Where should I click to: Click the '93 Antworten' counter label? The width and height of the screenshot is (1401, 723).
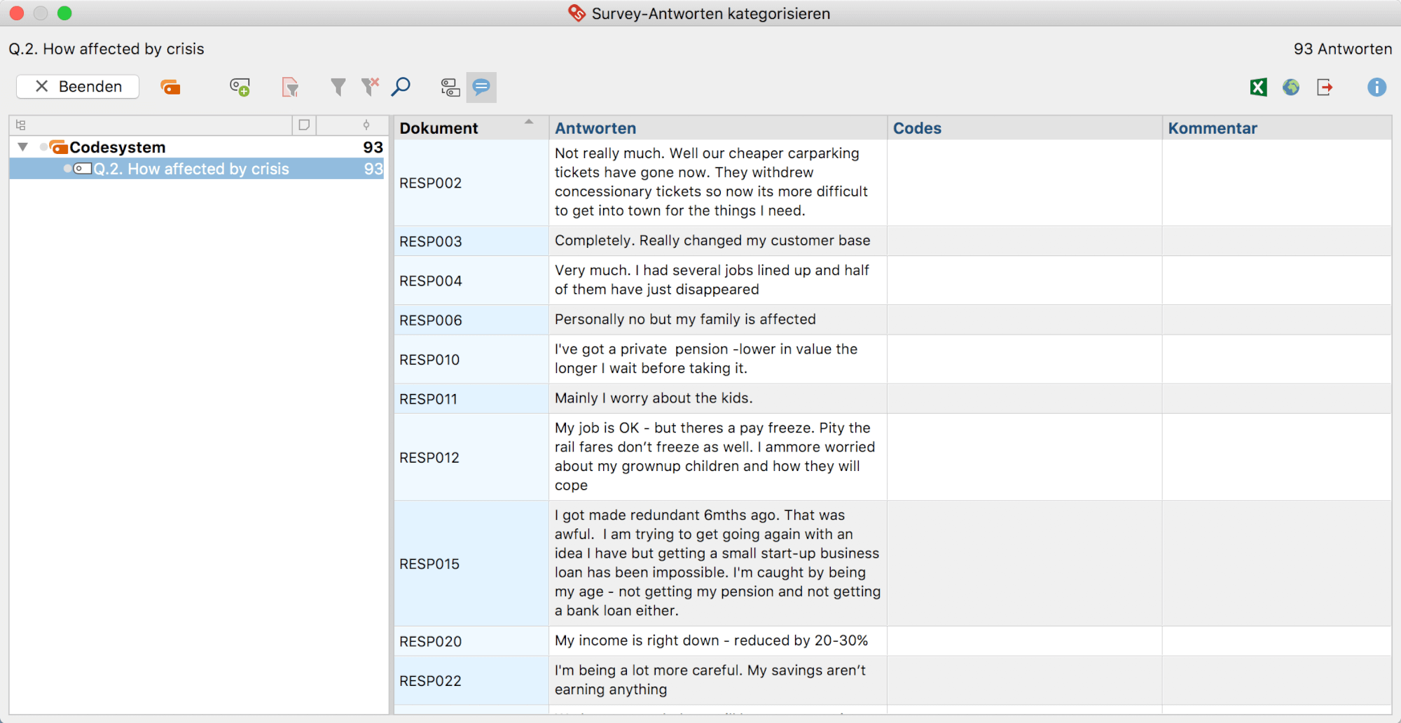pos(1342,49)
